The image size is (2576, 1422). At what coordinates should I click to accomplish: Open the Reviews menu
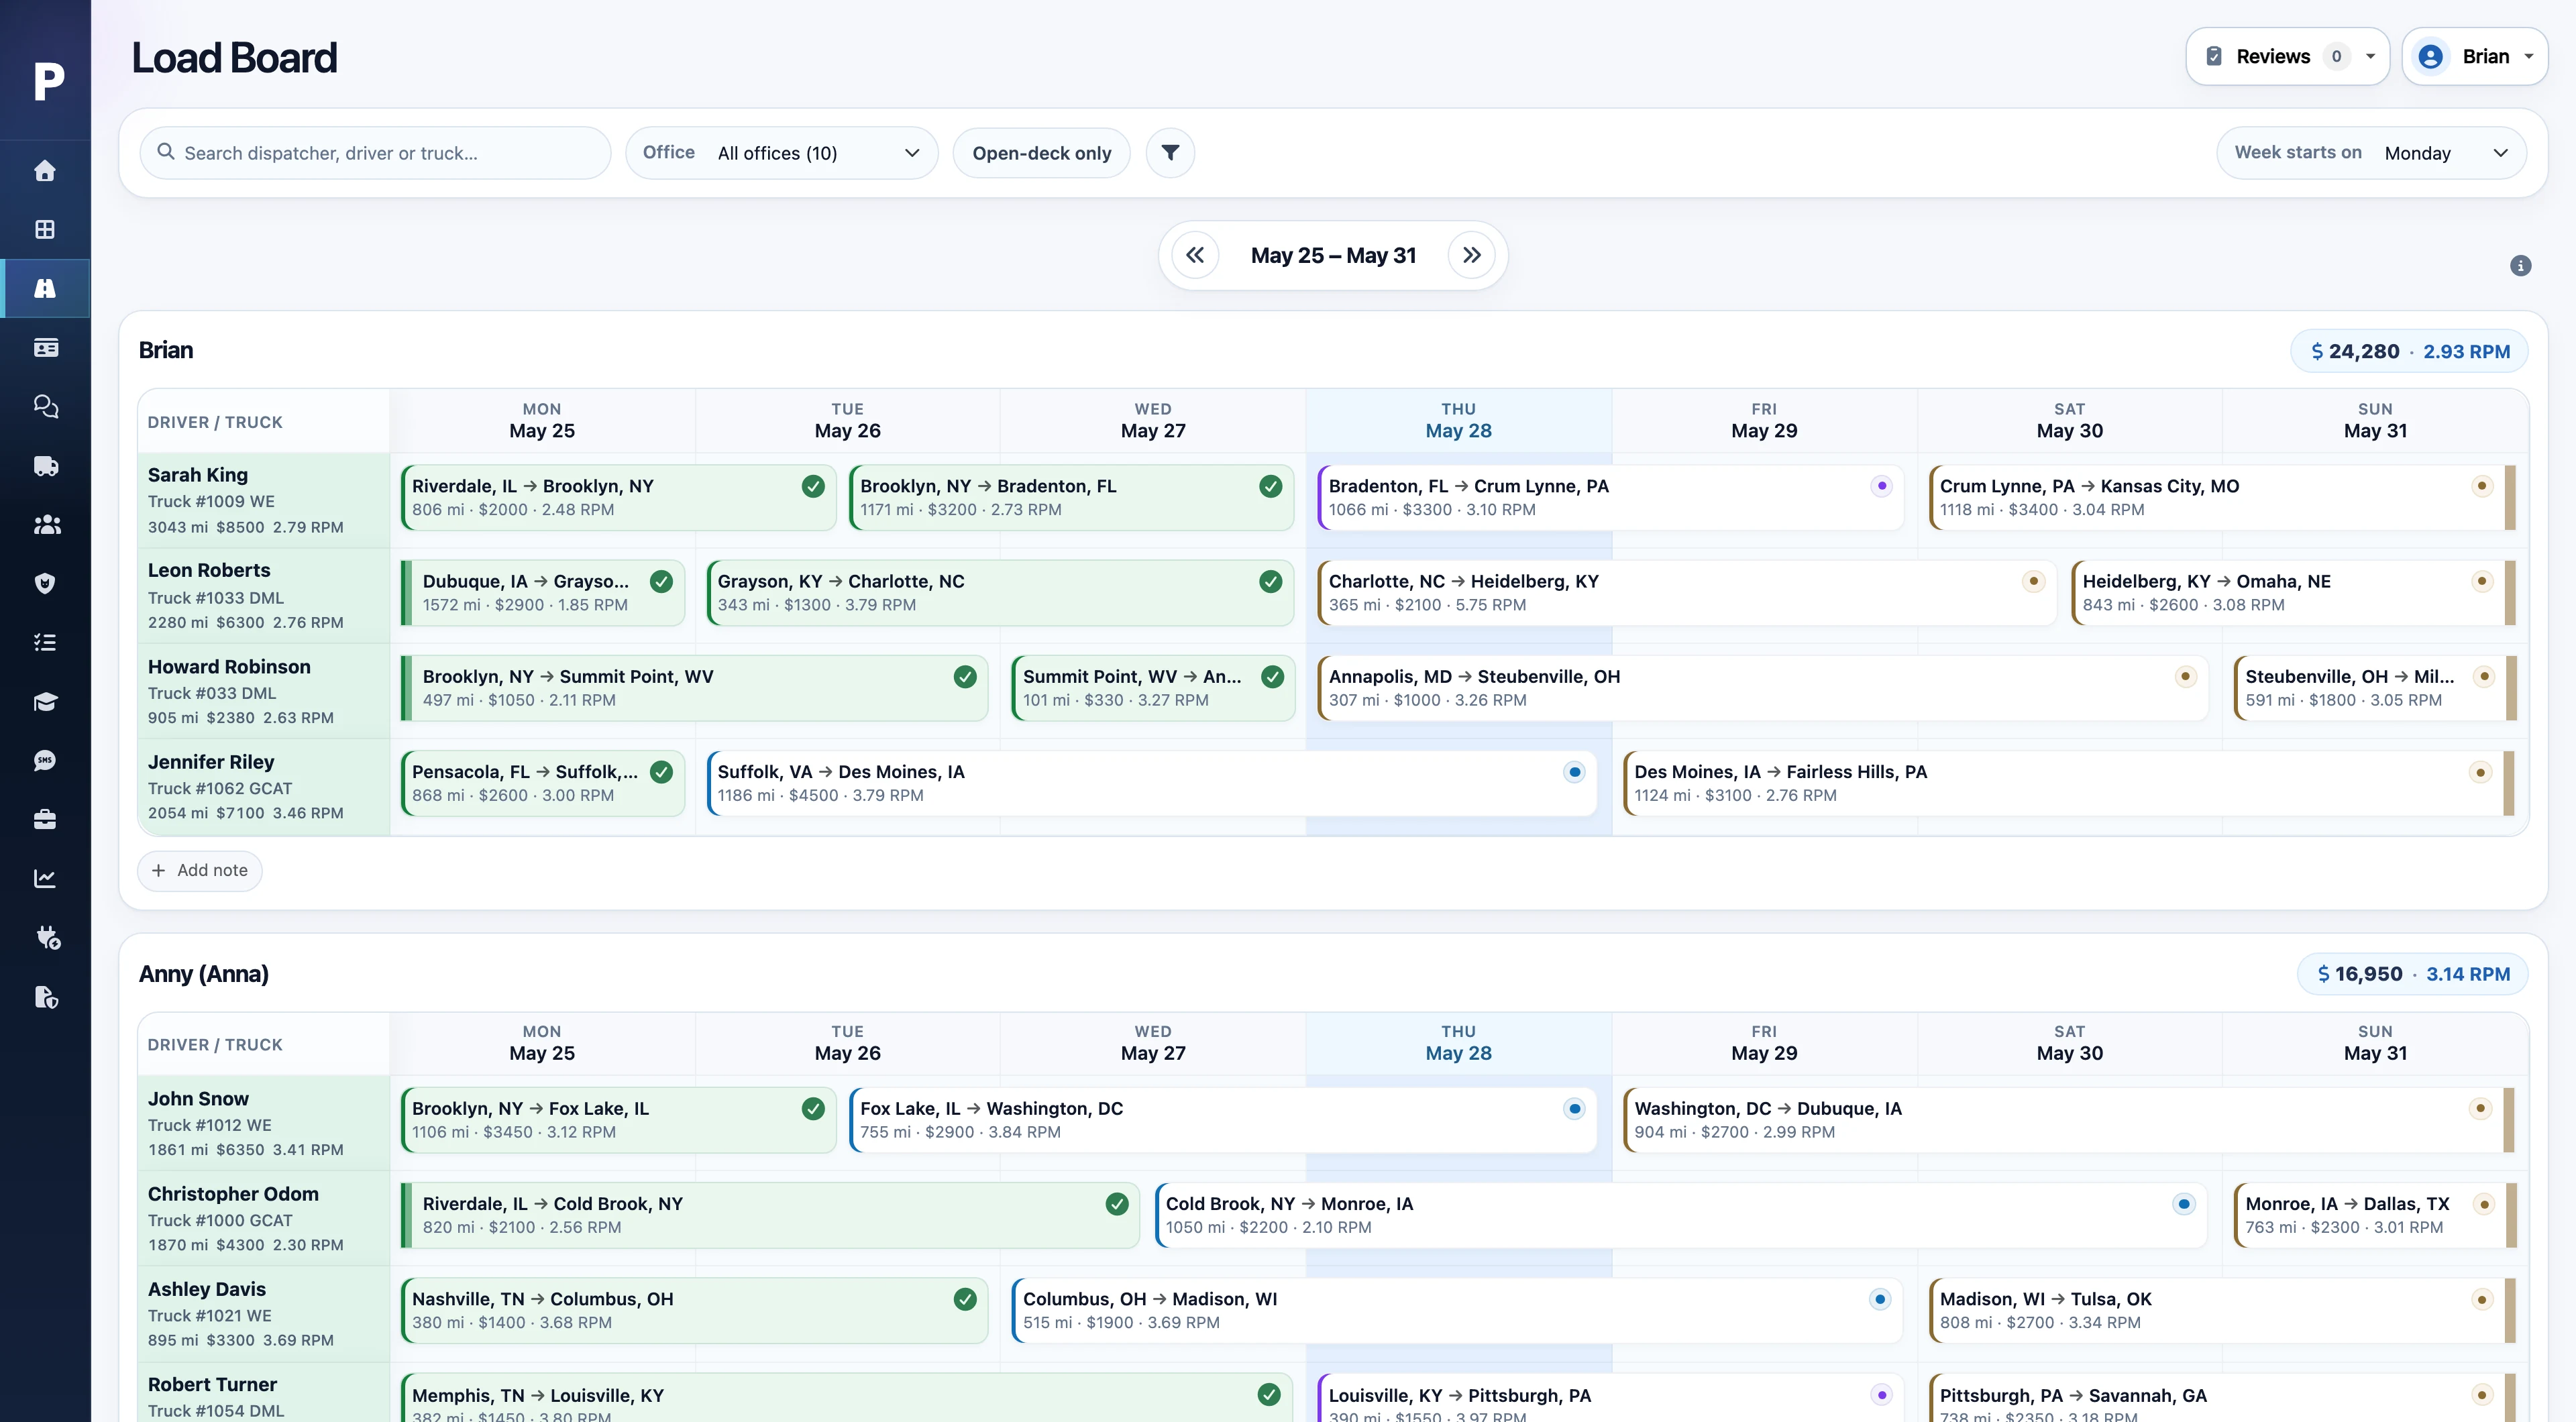pos(2287,57)
